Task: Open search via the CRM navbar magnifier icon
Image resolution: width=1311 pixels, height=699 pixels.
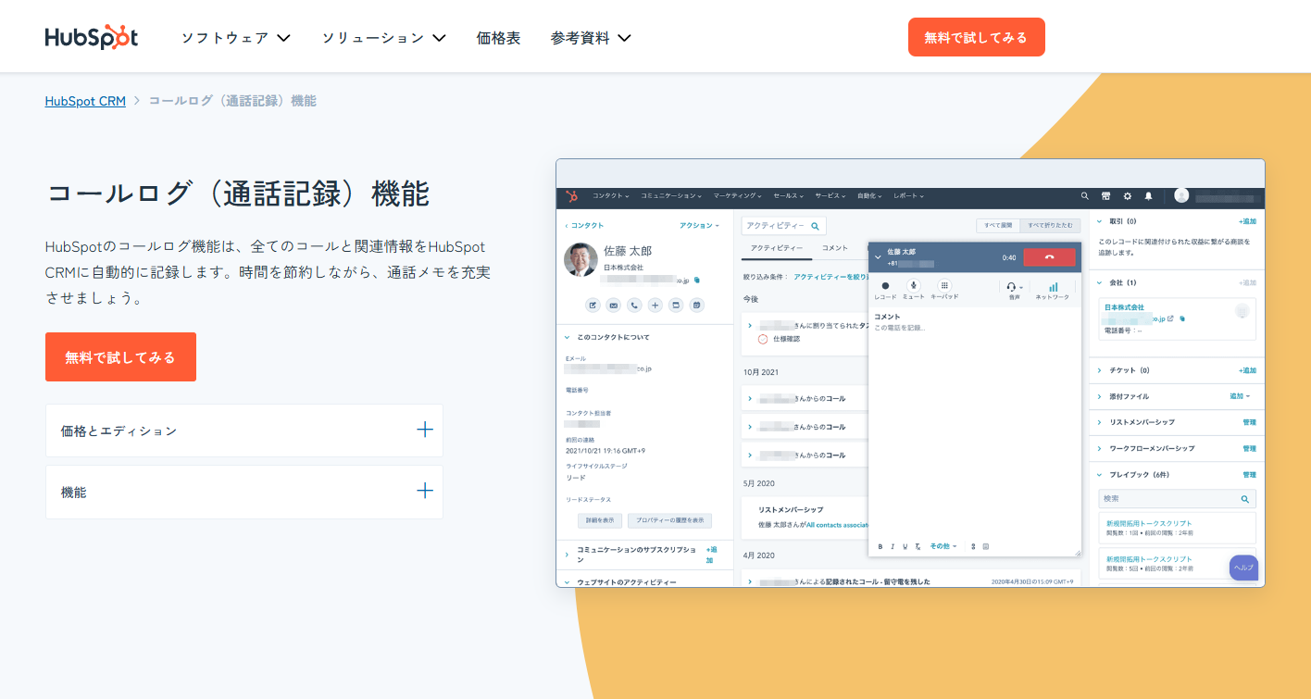Action: 1085,196
